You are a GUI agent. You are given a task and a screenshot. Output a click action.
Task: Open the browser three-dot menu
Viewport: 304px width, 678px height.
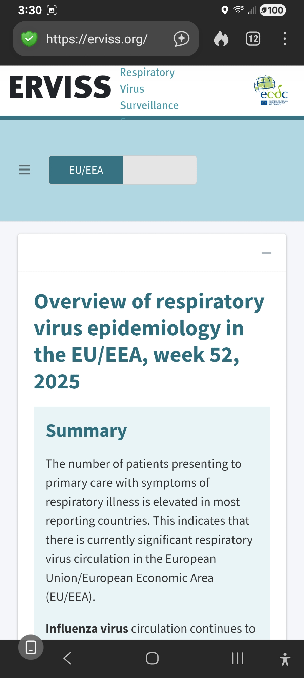[285, 39]
